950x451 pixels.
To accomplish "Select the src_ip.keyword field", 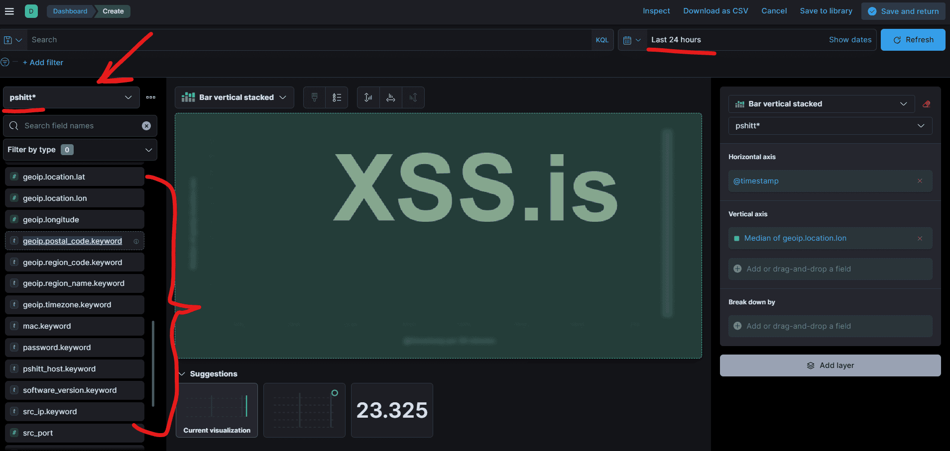I will click(75, 411).
